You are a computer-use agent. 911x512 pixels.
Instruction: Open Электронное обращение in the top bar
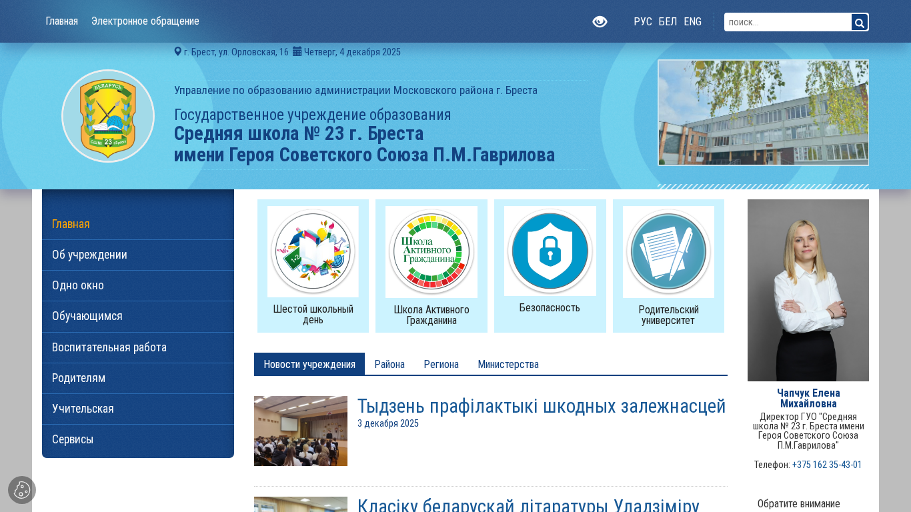[x=145, y=21]
